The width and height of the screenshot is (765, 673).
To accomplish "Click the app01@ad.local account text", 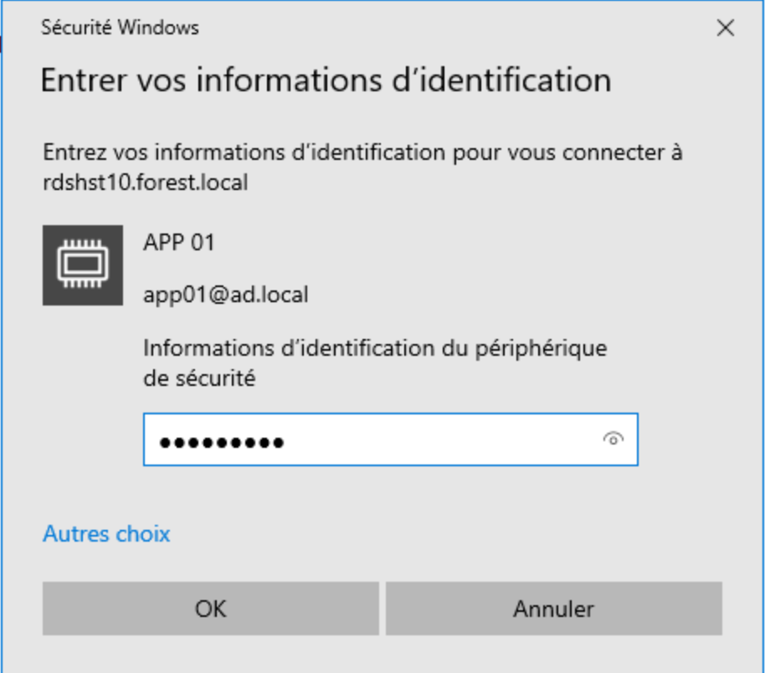I will click(225, 295).
